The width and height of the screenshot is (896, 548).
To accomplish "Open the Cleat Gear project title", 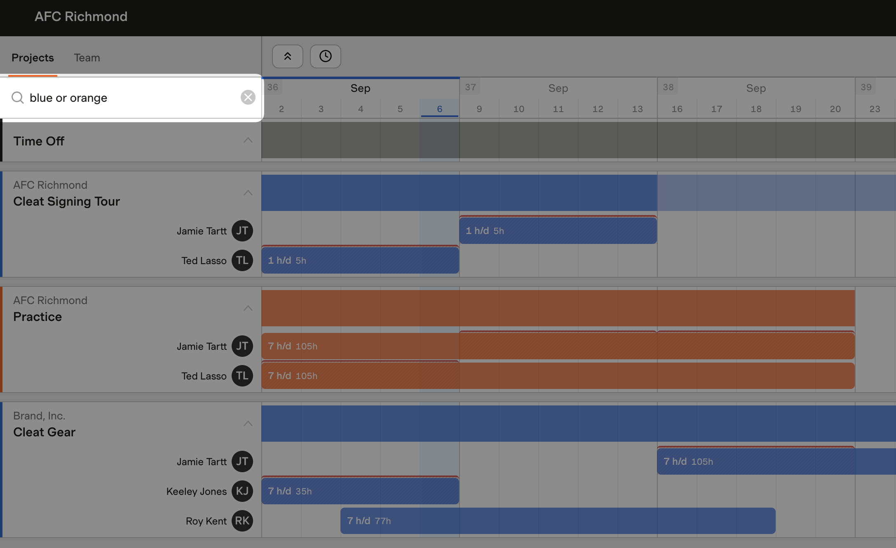I will 44,432.
